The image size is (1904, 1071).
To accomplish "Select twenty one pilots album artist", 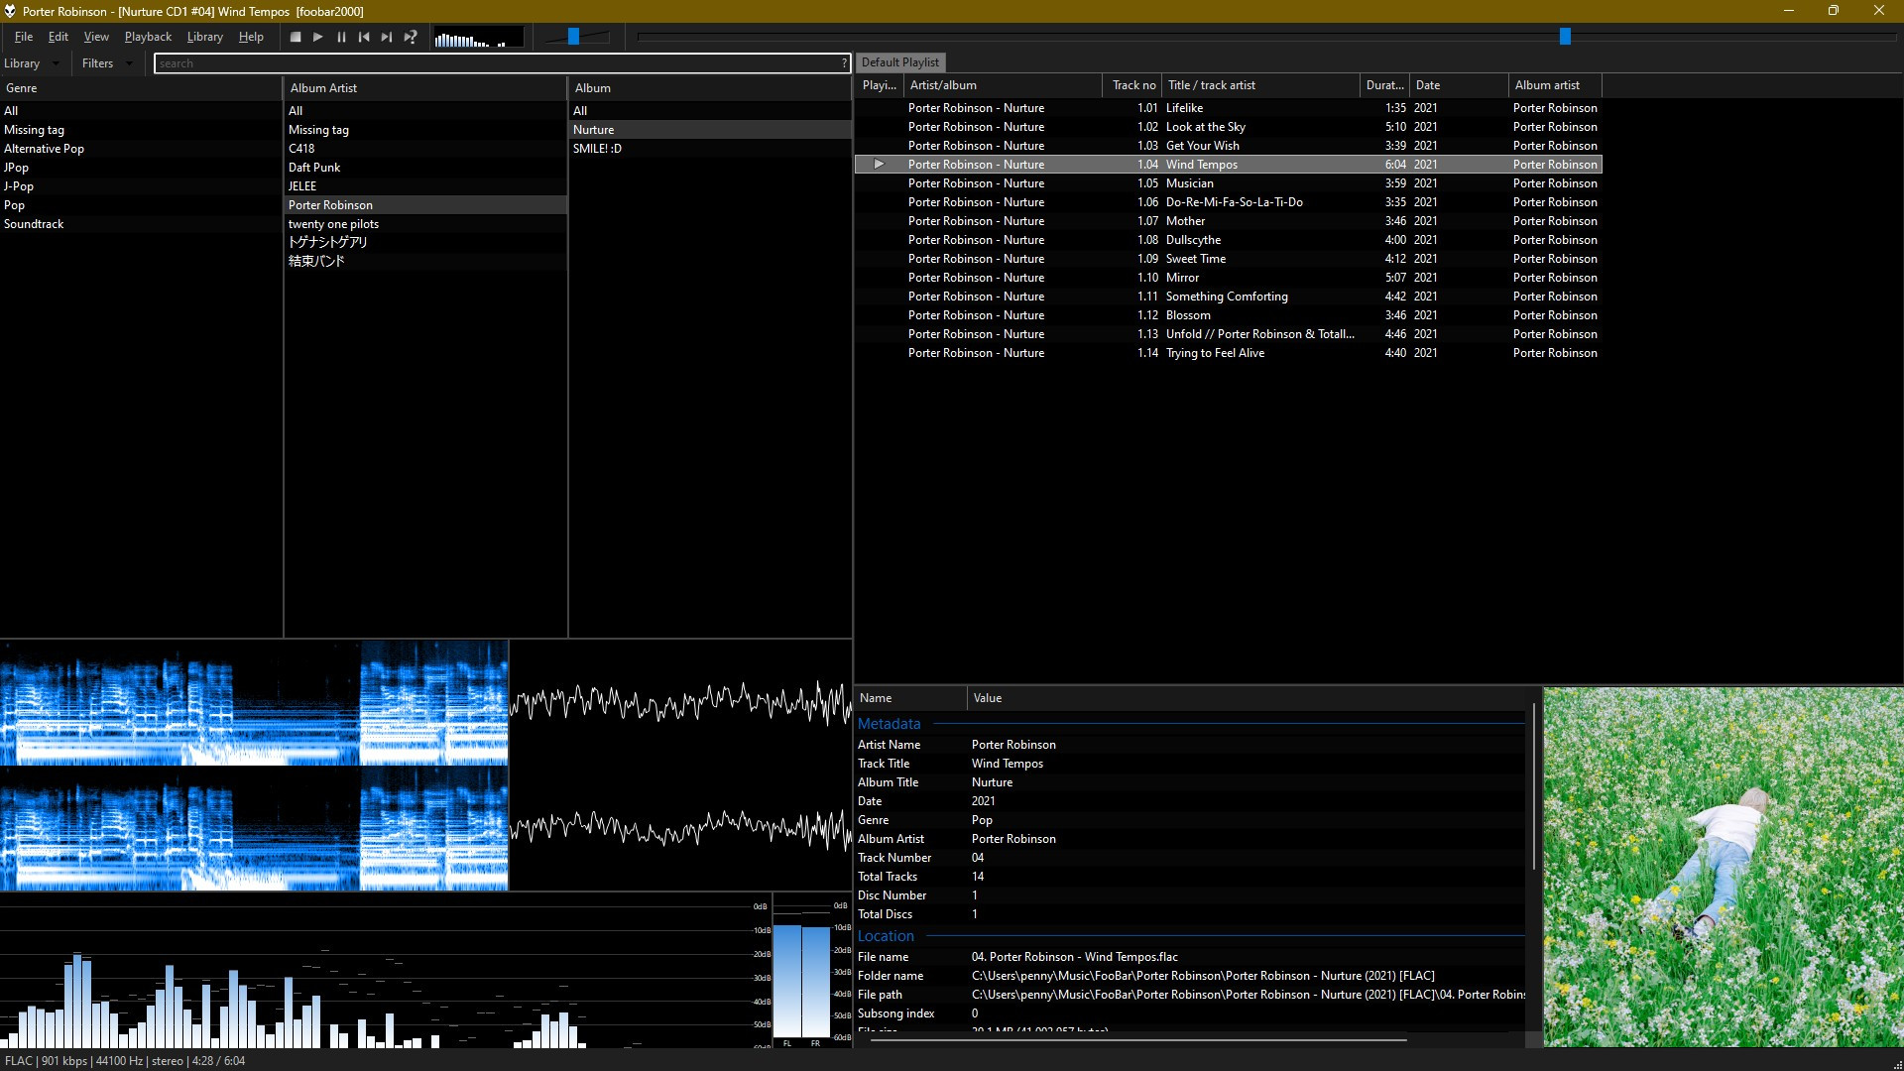I will [425, 224].
